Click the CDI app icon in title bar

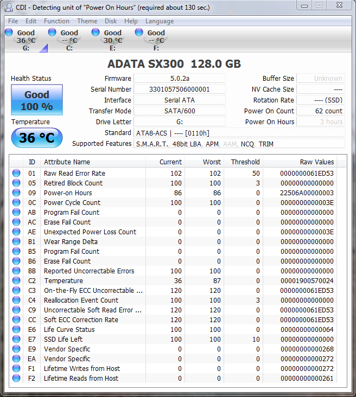click(x=9, y=8)
